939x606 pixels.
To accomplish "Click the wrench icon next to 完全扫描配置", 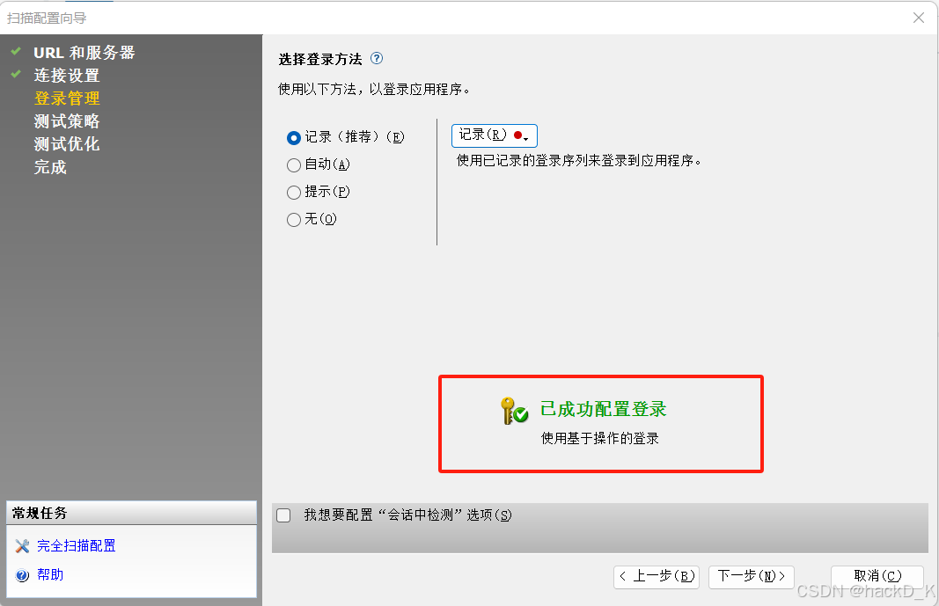I will 22,545.
